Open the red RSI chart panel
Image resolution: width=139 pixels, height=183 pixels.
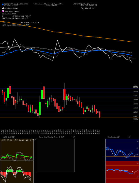coord(122,172)
